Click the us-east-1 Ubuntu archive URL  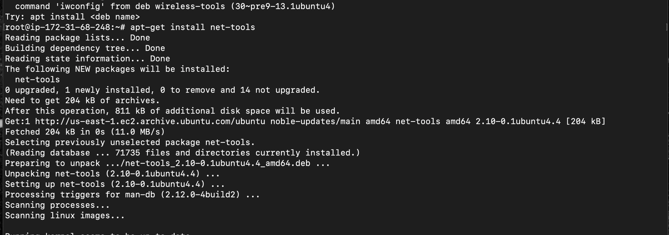click(x=150, y=121)
